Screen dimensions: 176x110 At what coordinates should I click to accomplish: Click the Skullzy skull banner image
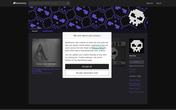(x=88, y=18)
